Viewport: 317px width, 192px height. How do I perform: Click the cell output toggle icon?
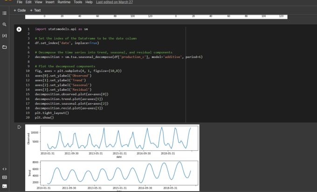(19, 127)
